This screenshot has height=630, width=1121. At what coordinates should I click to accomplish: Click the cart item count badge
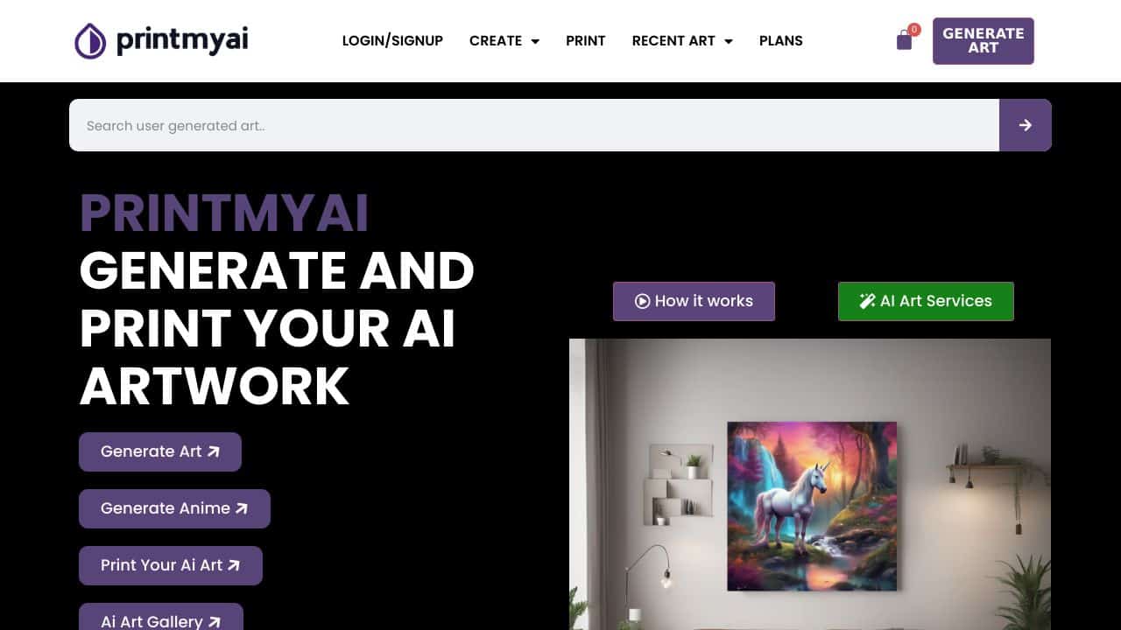click(914, 30)
